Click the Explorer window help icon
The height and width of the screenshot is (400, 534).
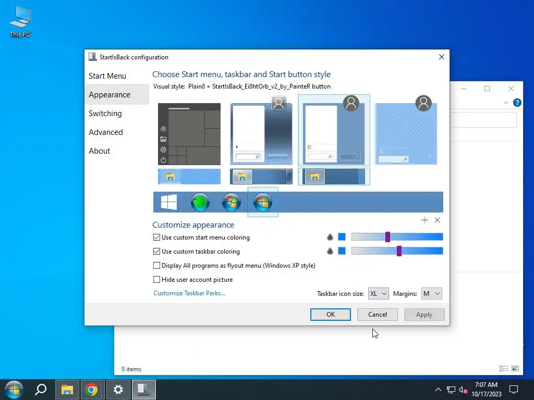pos(517,103)
